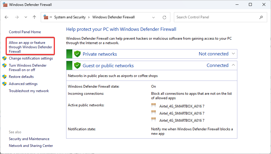271x154 pixels.
Task: Open Security and Maintenance link
Action: pyautogui.click(x=29, y=139)
